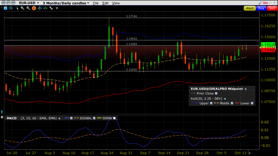Viewport: 278px width, 156px height.
Task: Click the 1.17500 price axis value
Action: point(268,15)
